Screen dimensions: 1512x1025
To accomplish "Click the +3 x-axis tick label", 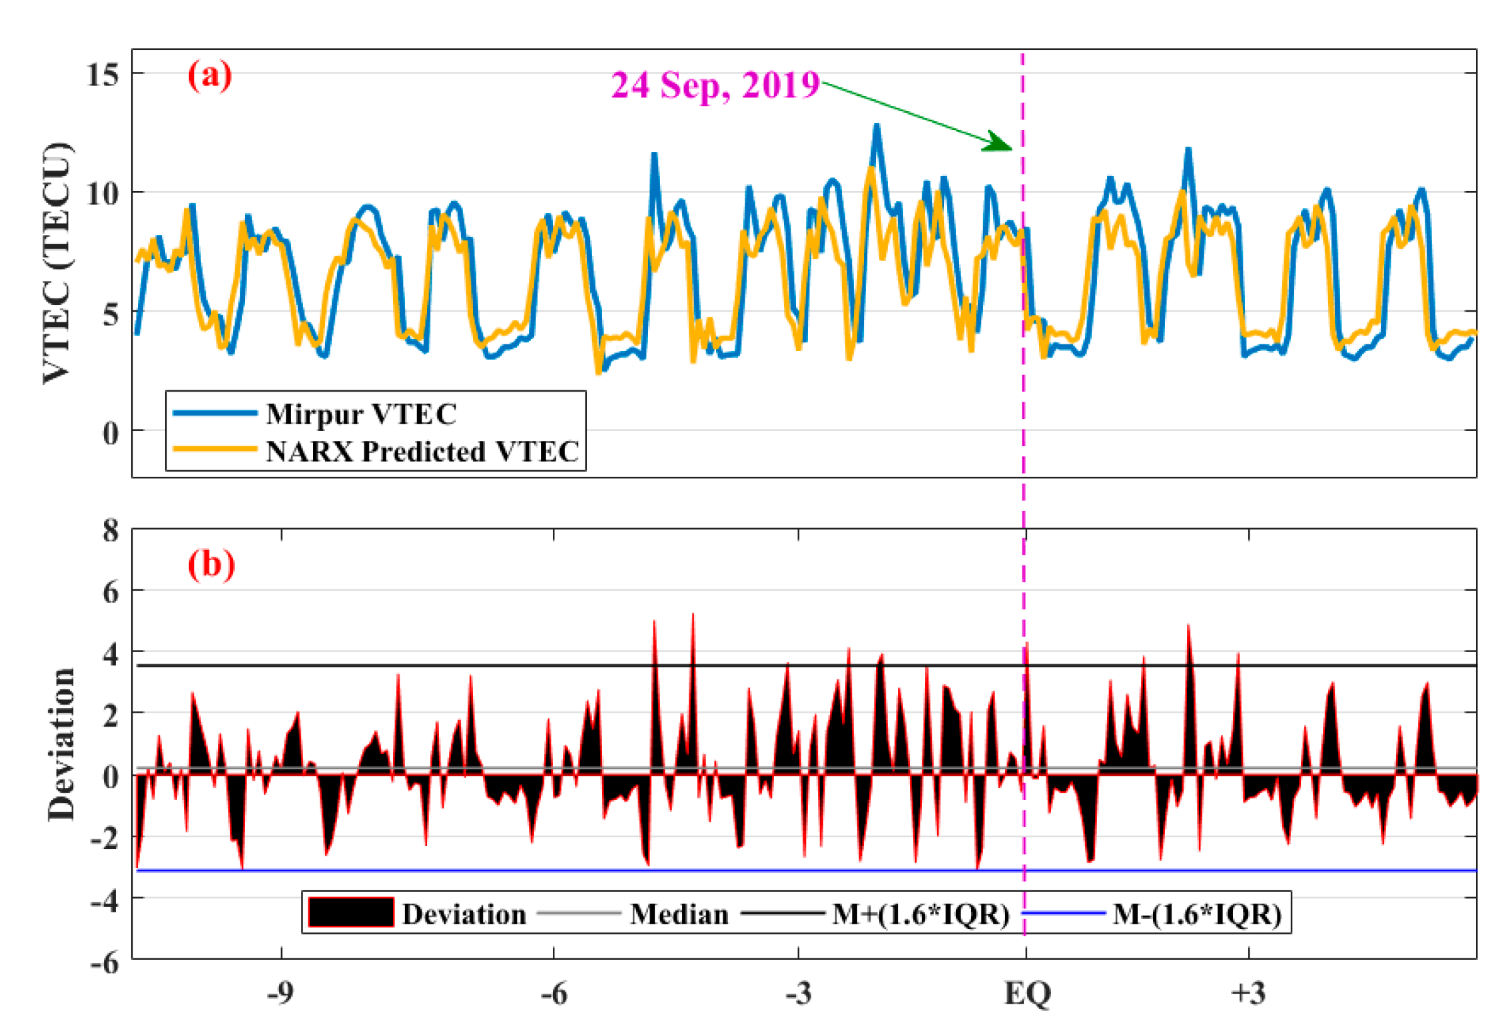I will 1248,994.
